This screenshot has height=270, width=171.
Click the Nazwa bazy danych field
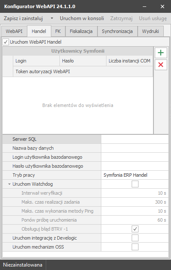(x=135, y=148)
